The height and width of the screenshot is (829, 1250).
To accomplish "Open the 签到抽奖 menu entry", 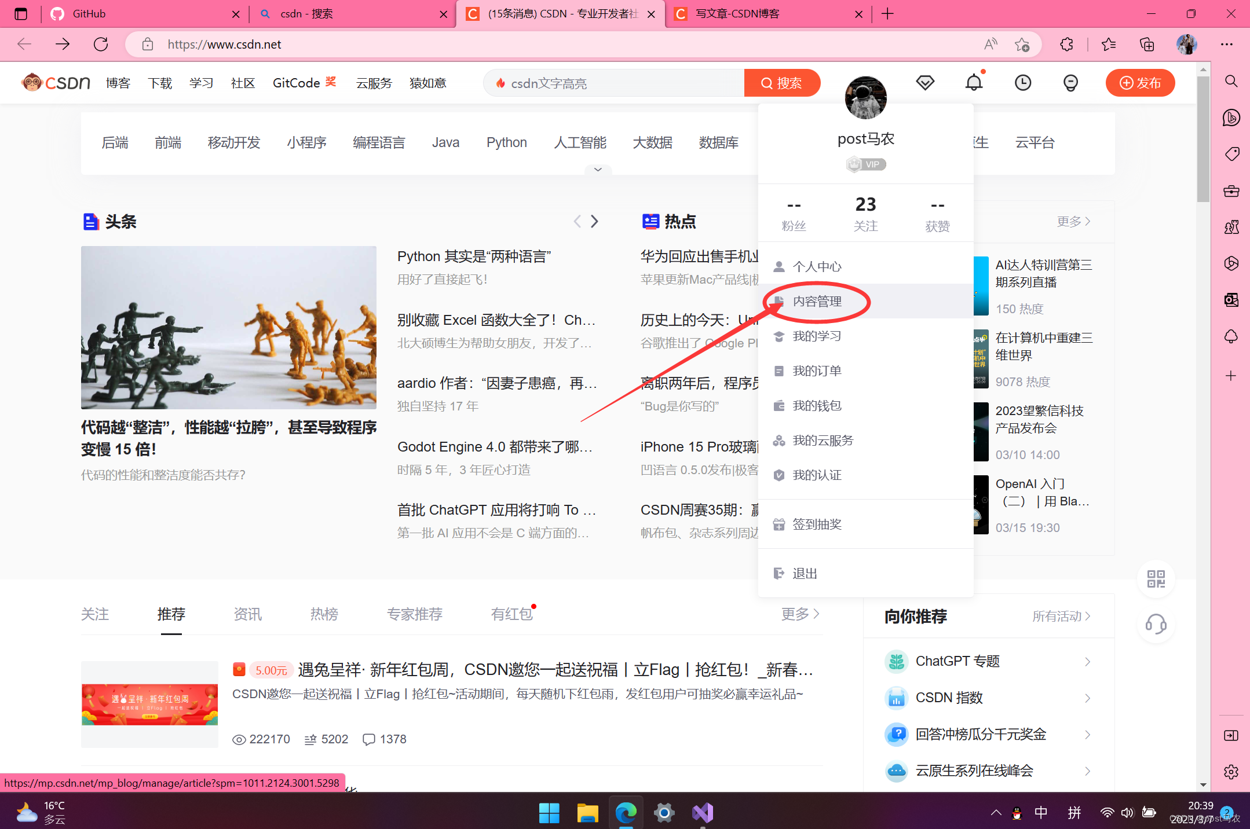I will point(866,524).
